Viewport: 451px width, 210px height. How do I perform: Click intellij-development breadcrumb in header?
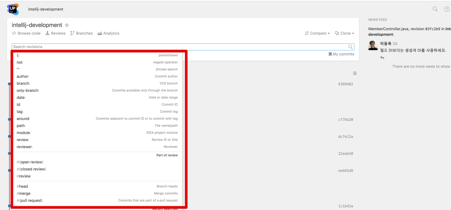coord(46,9)
